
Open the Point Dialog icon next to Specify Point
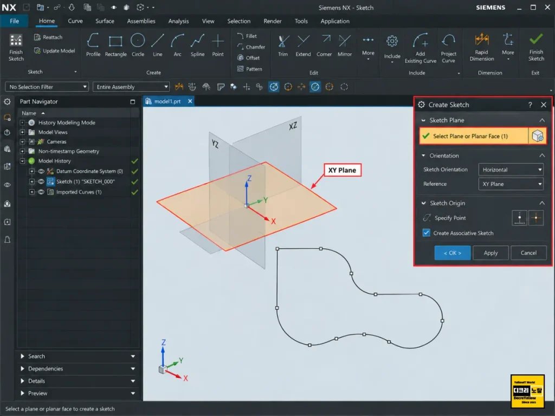pyautogui.click(x=519, y=218)
